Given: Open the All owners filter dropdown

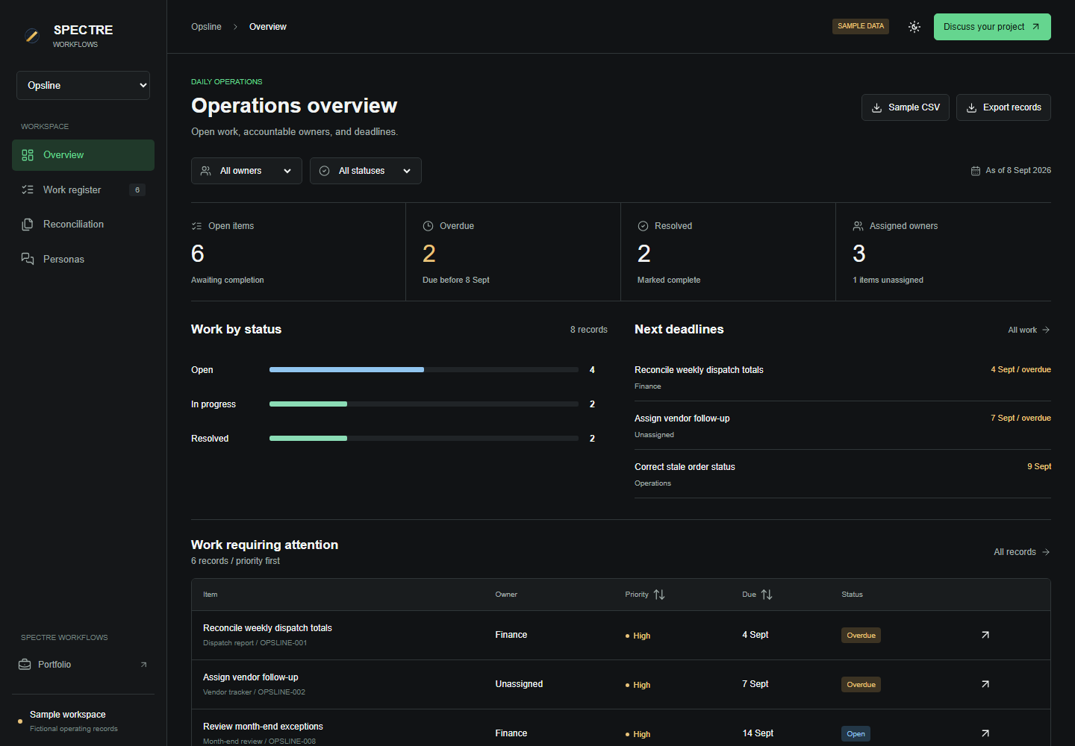Looking at the screenshot, I should 246,171.
